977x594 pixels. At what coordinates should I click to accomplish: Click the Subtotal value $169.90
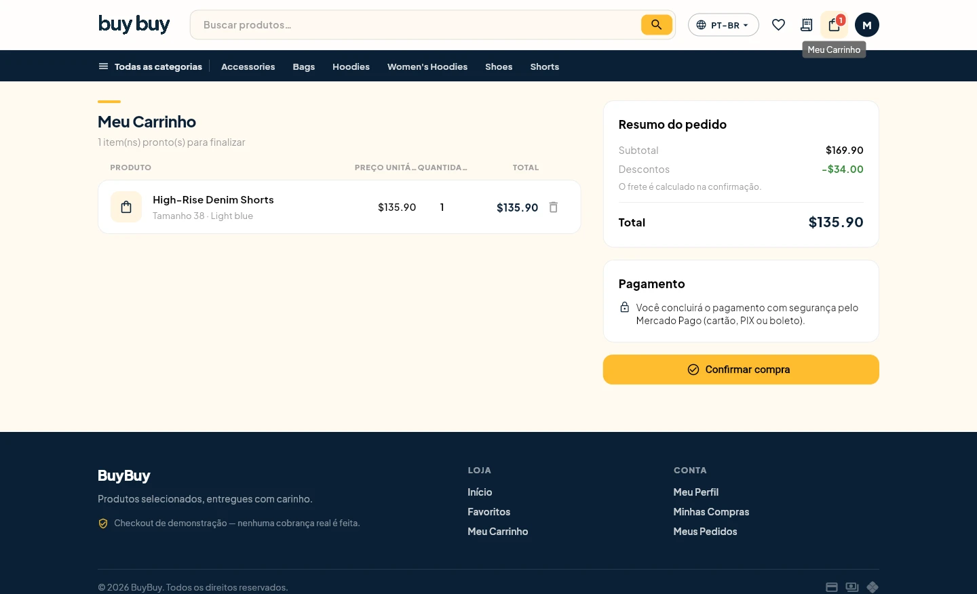(x=844, y=151)
